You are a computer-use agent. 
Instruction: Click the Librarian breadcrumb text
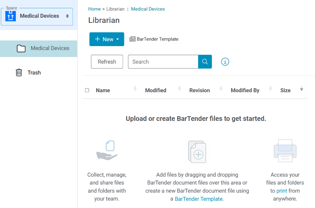115,9
